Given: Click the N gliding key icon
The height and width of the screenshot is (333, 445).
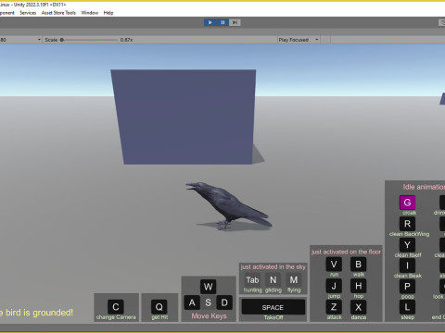Looking at the screenshot, I should tap(273, 280).
